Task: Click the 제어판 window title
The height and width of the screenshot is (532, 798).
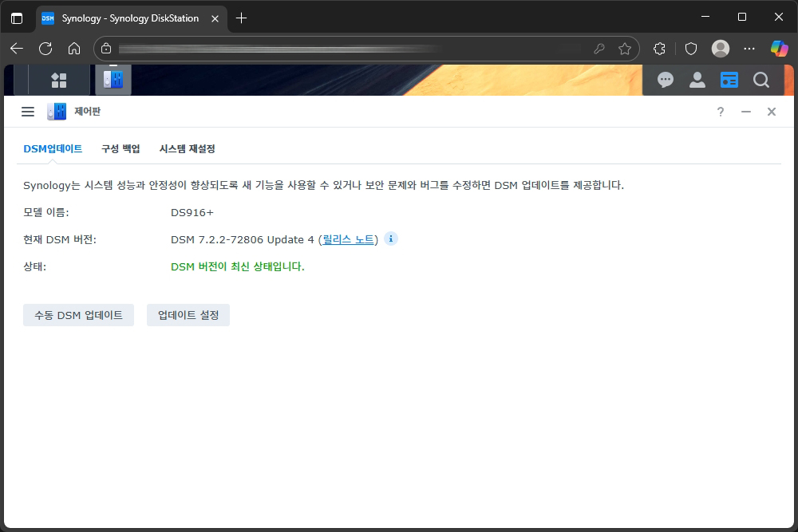Action: pyautogui.click(x=88, y=112)
